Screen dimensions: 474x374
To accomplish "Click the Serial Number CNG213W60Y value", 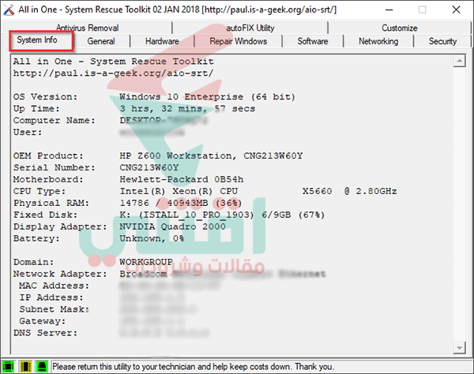I will [x=149, y=167].
